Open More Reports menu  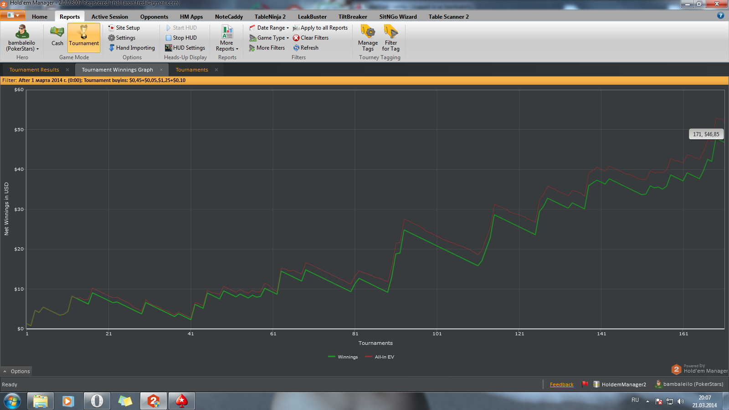point(227,38)
